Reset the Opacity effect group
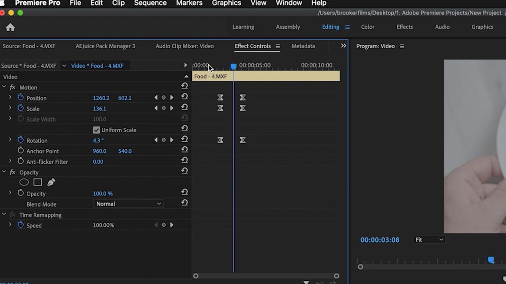Screen dimensions: 506x284 [x=184, y=171]
